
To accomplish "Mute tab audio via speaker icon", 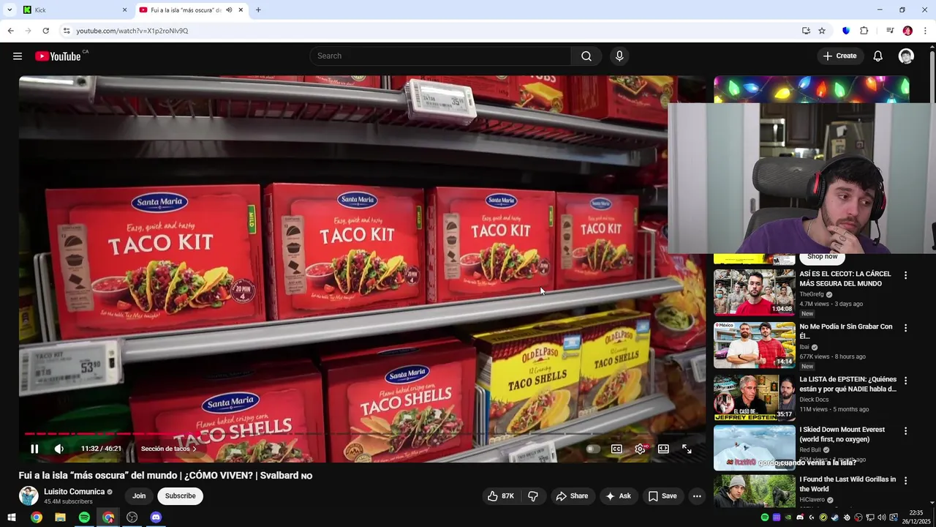I will click(x=229, y=10).
